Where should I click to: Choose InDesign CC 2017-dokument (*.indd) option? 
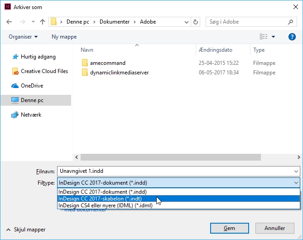(x=178, y=192)
